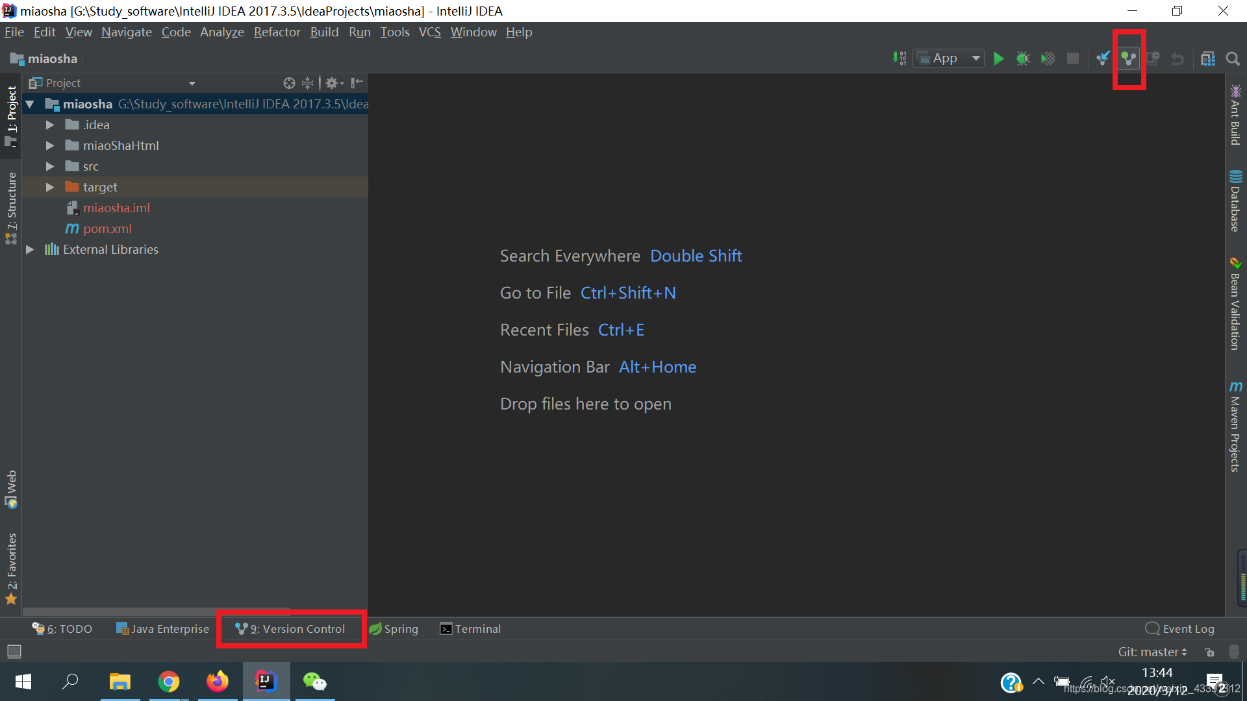Screen dimensions: 1247x701
Task: Expand the src folder
Action: tap(50, 166)
